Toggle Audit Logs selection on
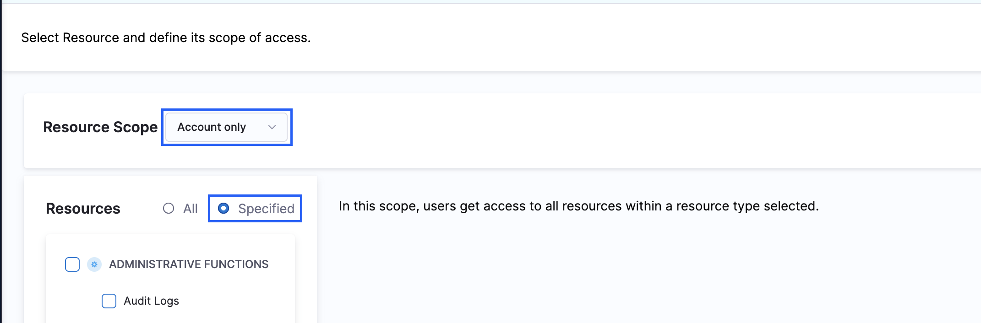The image size is (981, 323). pyautogui.click(x=109, y=301)
